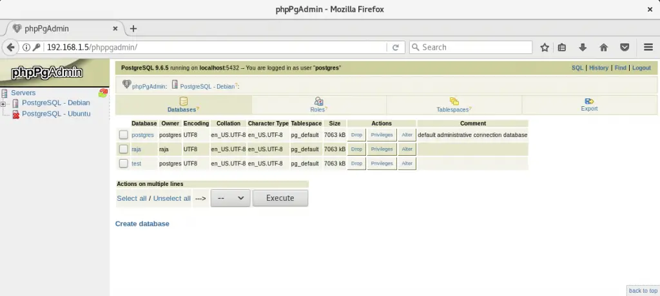Select PostgreSQL - Debian in sidebar tree
This screenshot has width=660, height=296.
pos(56,103)
